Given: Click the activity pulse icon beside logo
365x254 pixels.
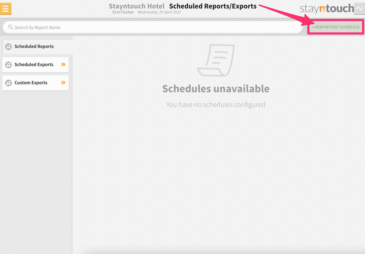Looking at the screenshot, I should (359, 9).
